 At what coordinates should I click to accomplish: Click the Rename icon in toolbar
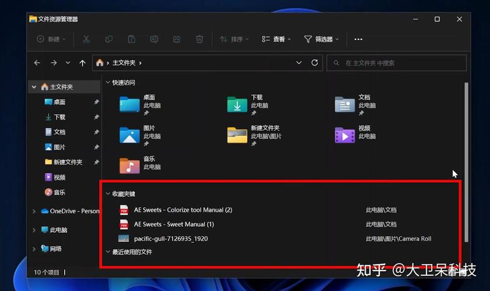coord(154,39)
